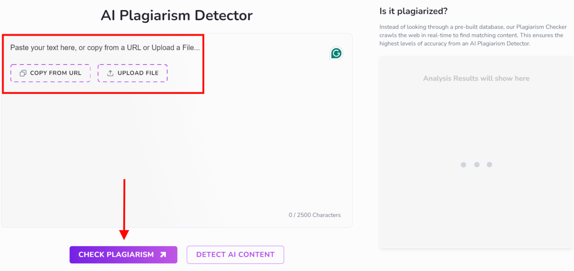Click the Is it plagiarized heading
Viewport: 574px width, 271px height.
point(413,11)
